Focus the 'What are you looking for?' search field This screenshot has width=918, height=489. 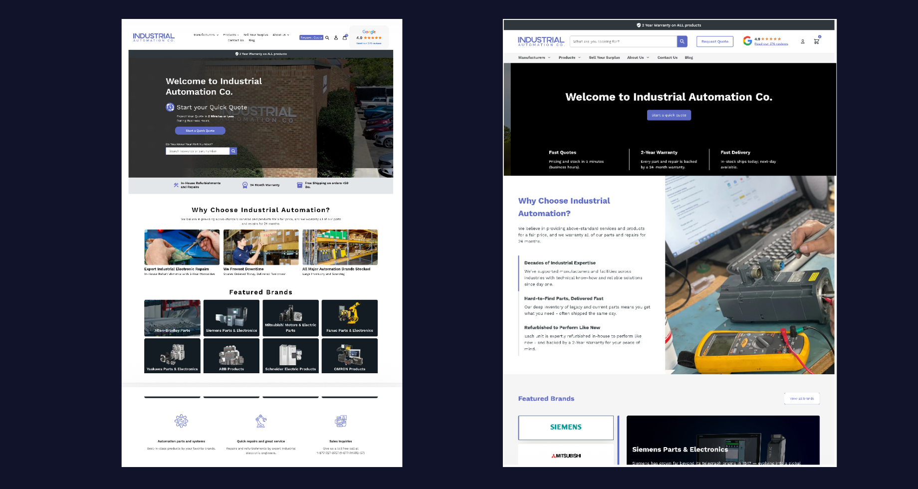click(x=623, y=41)
